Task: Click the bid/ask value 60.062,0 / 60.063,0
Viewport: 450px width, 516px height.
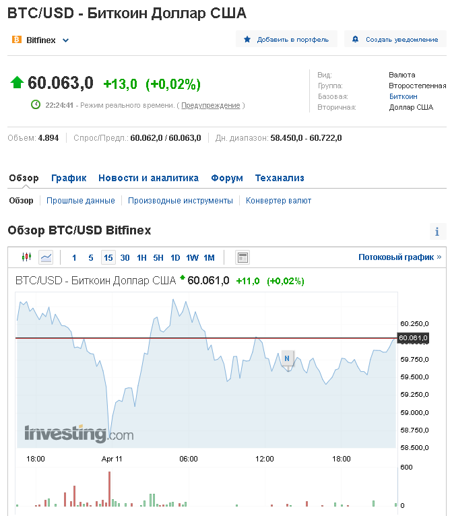Action: (166, 138)
